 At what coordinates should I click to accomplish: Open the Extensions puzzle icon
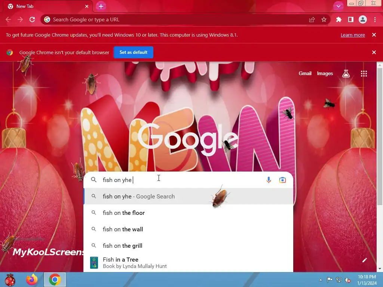click(x=338, y=19)
